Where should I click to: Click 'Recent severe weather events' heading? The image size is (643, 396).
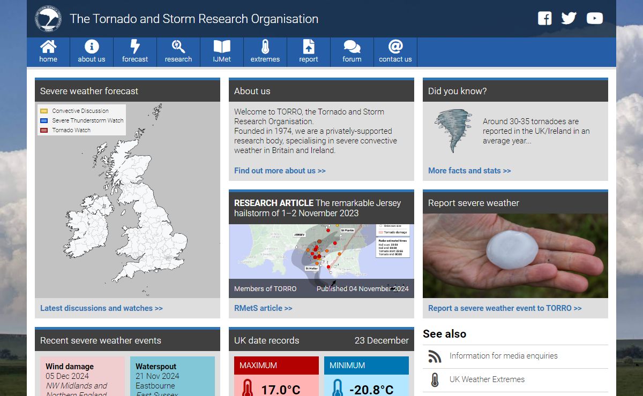pos(101,340)
